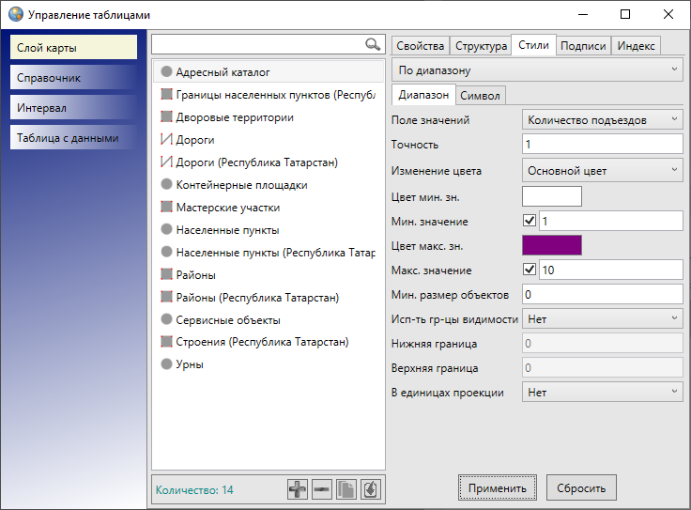Click the search magnifier icon
This screenshot has width=691, height=510.
(x=373, y=44)
